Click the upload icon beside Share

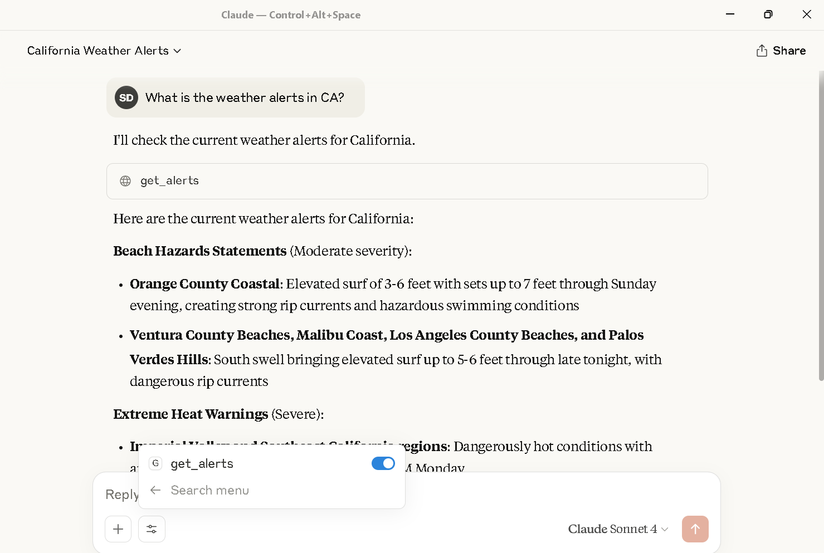(761, 50)
